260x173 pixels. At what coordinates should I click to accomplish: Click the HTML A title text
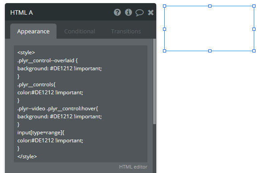point(21,12)
